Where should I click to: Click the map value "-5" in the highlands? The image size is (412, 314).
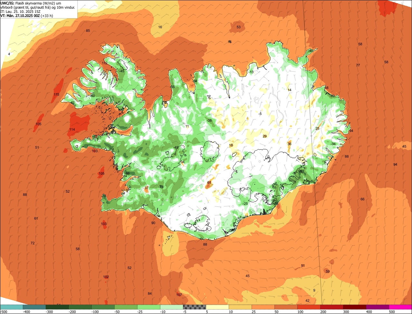click(x=260, y=114)
